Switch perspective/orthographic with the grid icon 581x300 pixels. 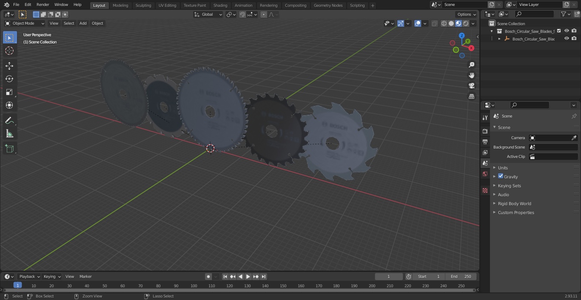click(x=471, y=97)
